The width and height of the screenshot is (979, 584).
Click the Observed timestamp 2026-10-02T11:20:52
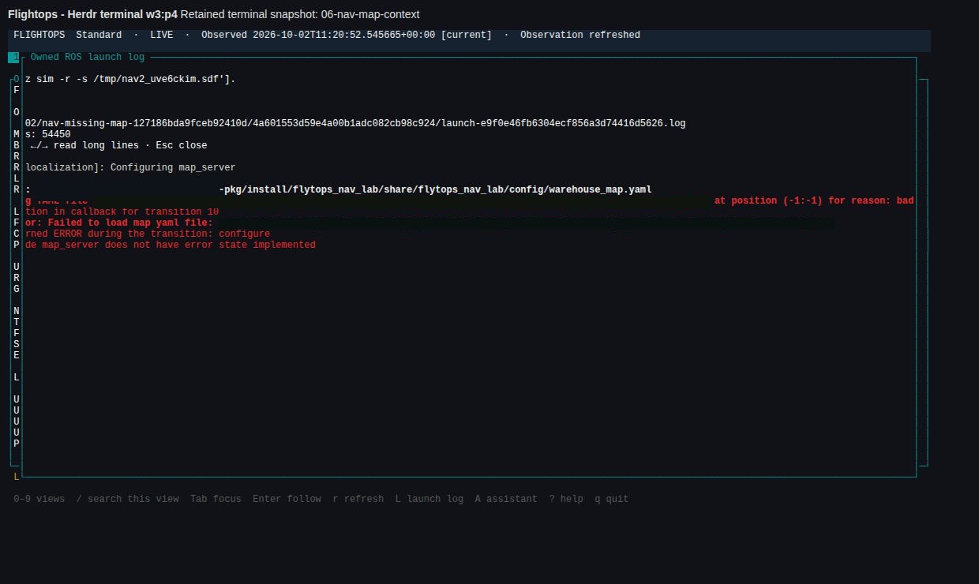coord(347,35)
